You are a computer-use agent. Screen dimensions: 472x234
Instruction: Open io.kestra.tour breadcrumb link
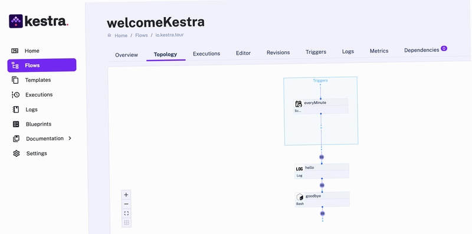point(169,35)
